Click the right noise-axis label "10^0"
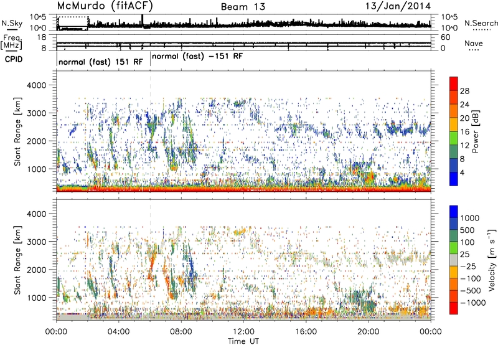The image size is (498, 345). (449, 28)
